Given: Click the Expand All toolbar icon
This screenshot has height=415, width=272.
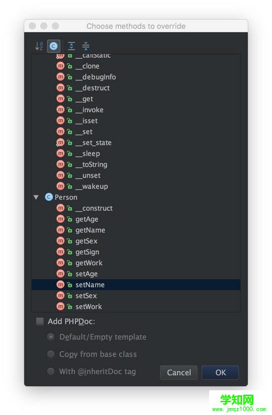Looking at the screenshot, I should click(71, 46).
